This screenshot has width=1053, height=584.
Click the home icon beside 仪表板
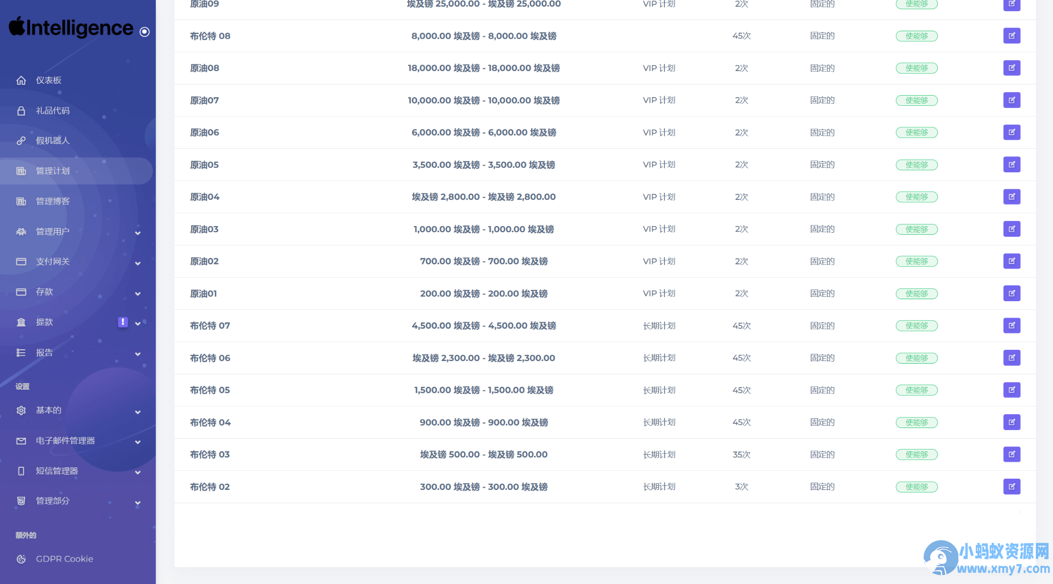coord(21,80)
